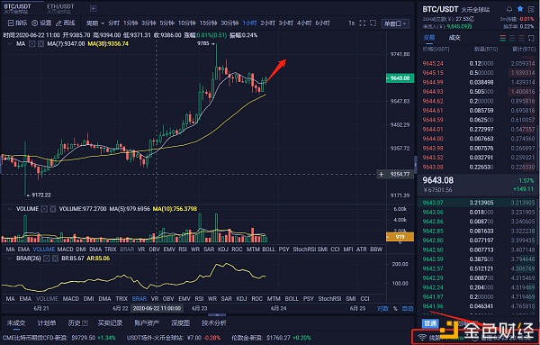Click the plus crosshair price marker
This screenshot has width=540, height=345.
point(382,175)
